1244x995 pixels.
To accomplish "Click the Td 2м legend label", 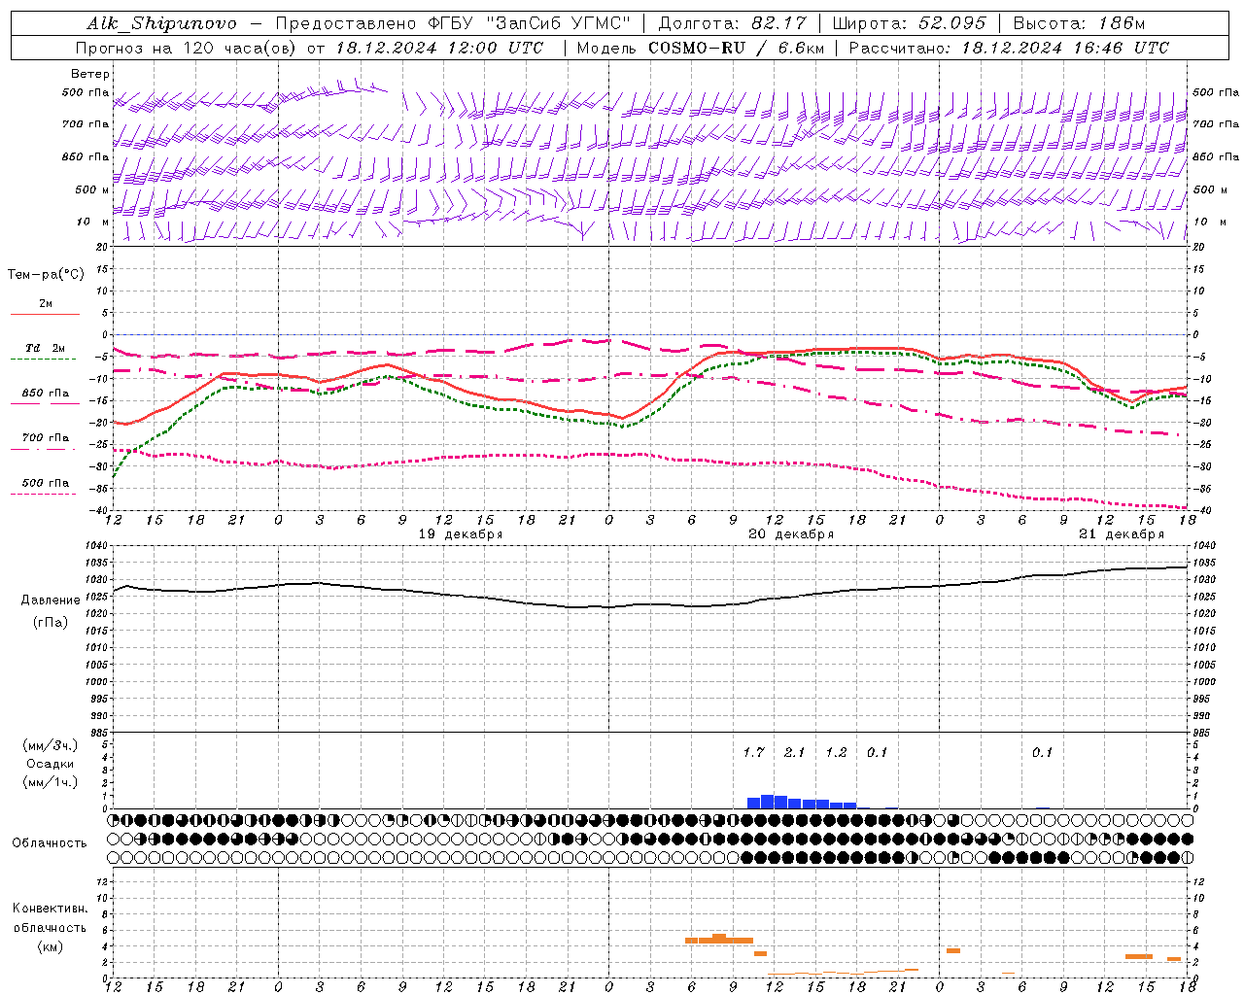I will coord(46,348).
